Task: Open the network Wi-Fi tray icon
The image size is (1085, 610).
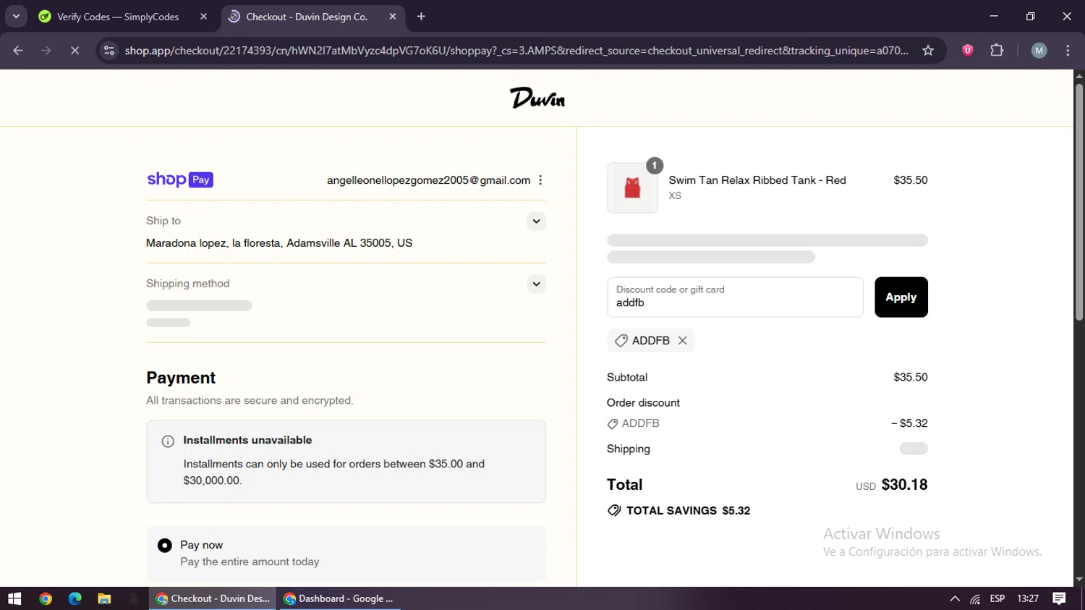Action: pyautogui.click(x=975, y=599)
